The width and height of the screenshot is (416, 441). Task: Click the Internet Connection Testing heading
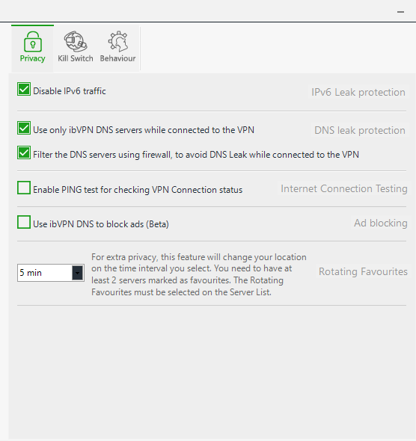click(x=344, y=188)
